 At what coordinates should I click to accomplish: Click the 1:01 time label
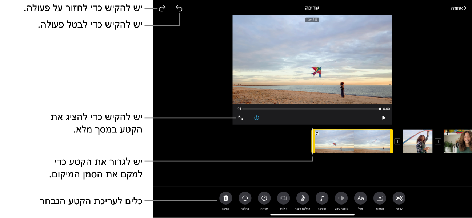pyautogui.click(x=238, y=109)
